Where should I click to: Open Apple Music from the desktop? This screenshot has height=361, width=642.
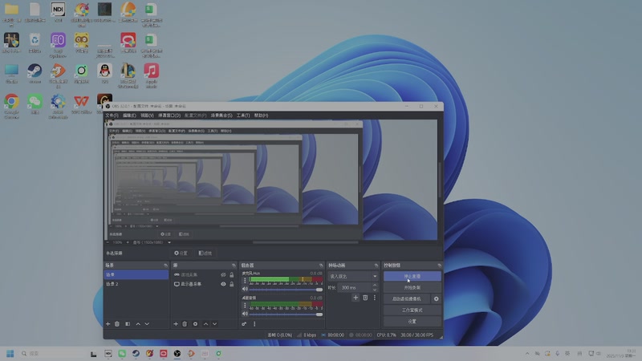coord(152,75)
